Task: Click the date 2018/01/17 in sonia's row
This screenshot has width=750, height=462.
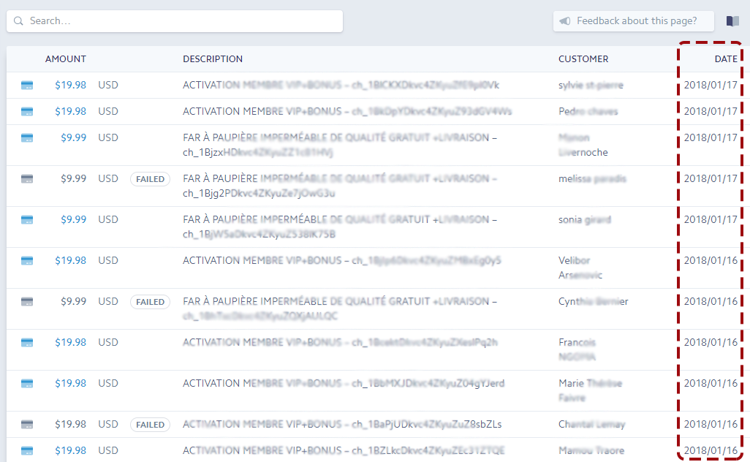Action: tap(711, 219)
